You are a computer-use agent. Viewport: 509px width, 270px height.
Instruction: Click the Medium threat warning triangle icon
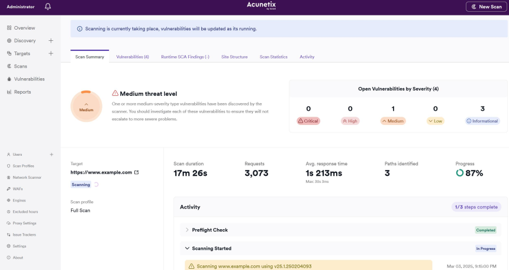click(x=115, y=93)
